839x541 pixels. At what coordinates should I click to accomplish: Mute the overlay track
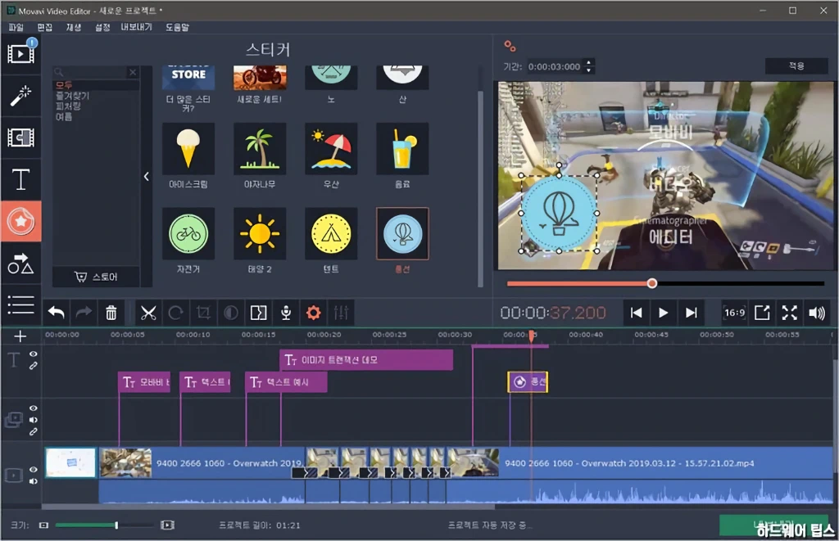pos(33,420)
